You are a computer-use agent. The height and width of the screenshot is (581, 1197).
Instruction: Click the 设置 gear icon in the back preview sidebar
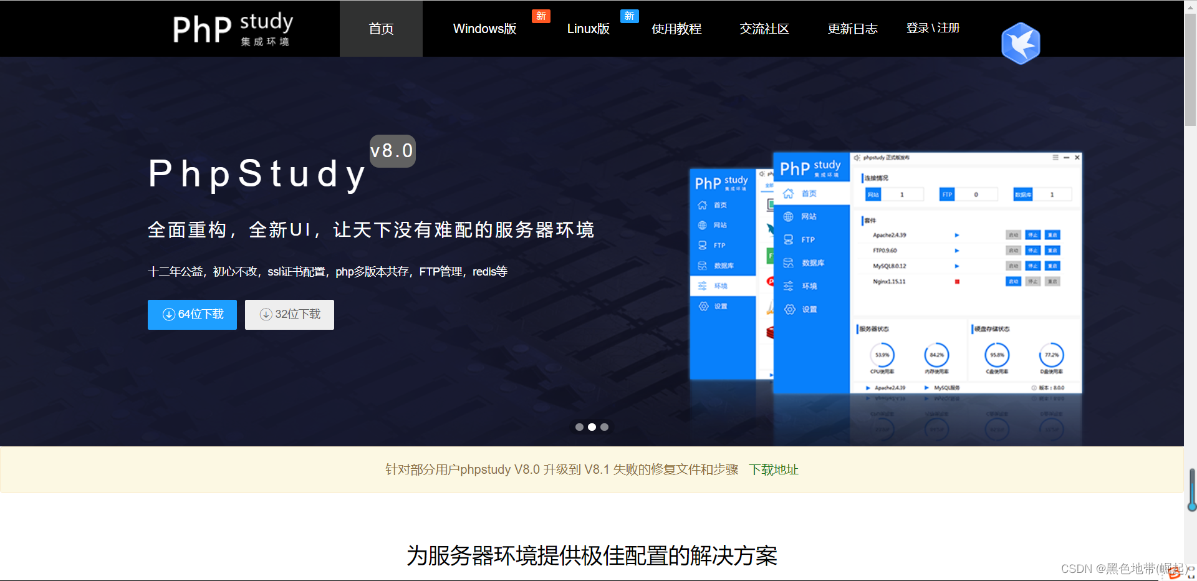703,306
